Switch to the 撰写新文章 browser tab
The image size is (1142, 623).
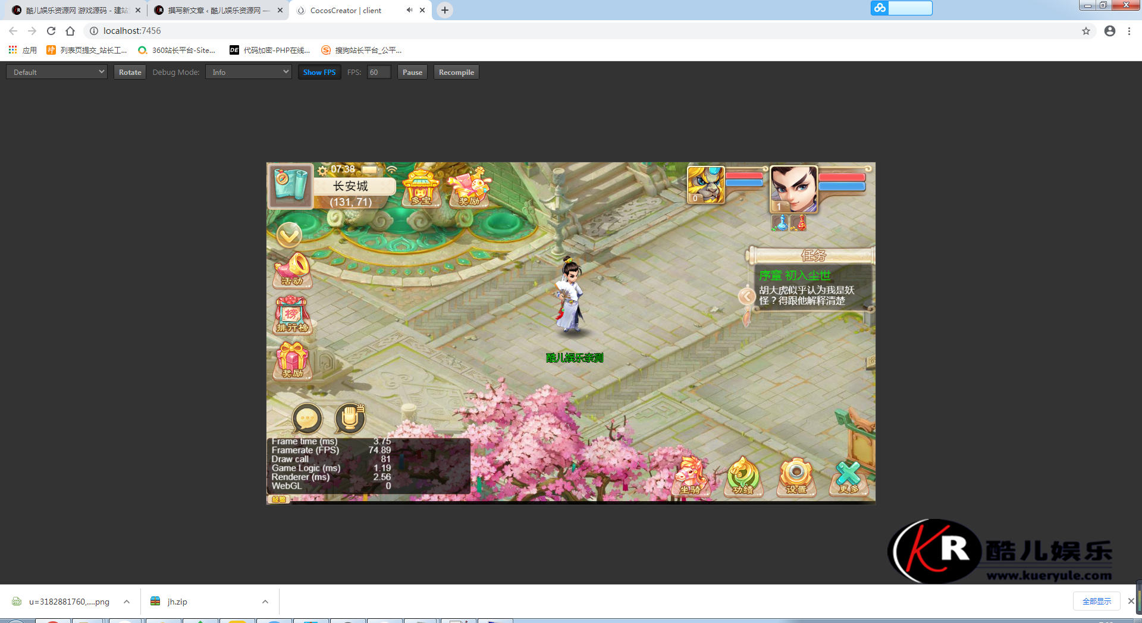(218, 10)
